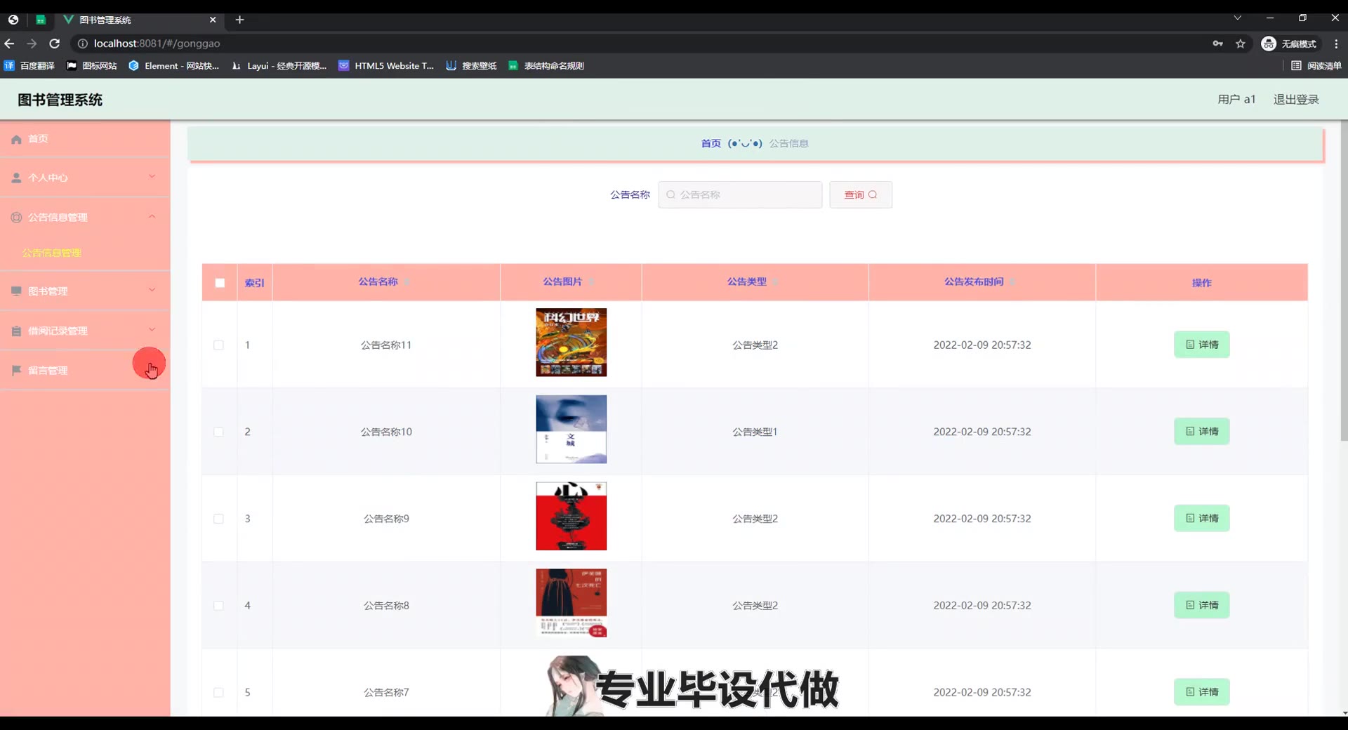Click the 科幻世界 cover thumbnail
Viewport: 1348px width, 730px height.
[571, 343]
